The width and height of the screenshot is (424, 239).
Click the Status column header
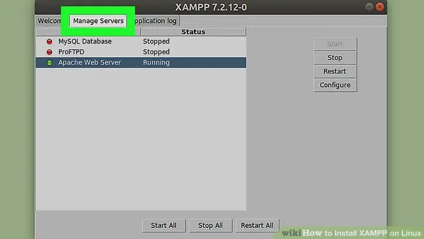pyautogui.click(x=193, y=31)
